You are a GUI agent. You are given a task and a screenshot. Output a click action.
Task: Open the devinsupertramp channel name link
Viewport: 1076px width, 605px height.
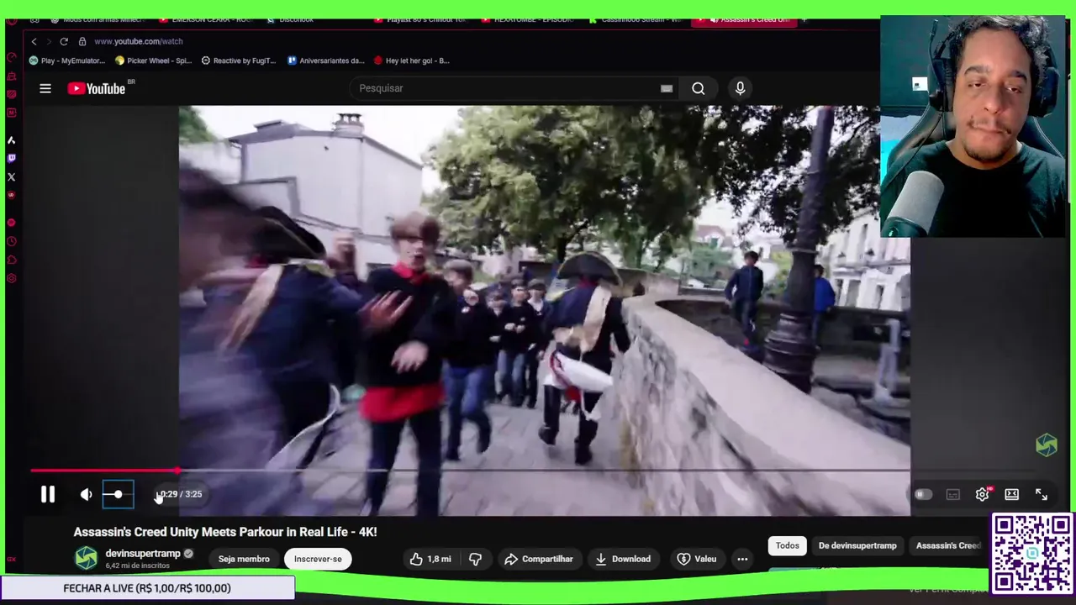coord(143,554)
